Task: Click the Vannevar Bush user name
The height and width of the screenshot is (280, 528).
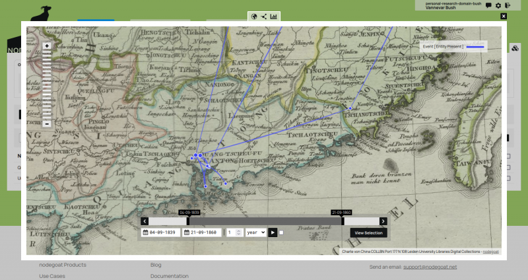Action: 440,7
